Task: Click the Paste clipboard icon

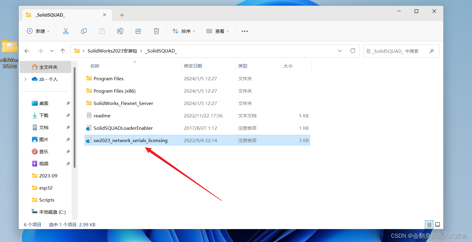Action: pos(102,31)
